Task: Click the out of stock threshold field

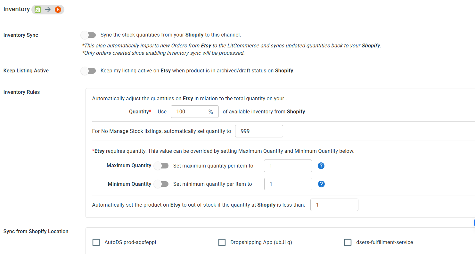Action: 334,205
